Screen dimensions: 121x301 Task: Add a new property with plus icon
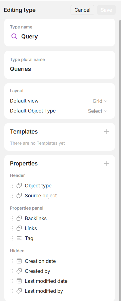tap(107, 163)
